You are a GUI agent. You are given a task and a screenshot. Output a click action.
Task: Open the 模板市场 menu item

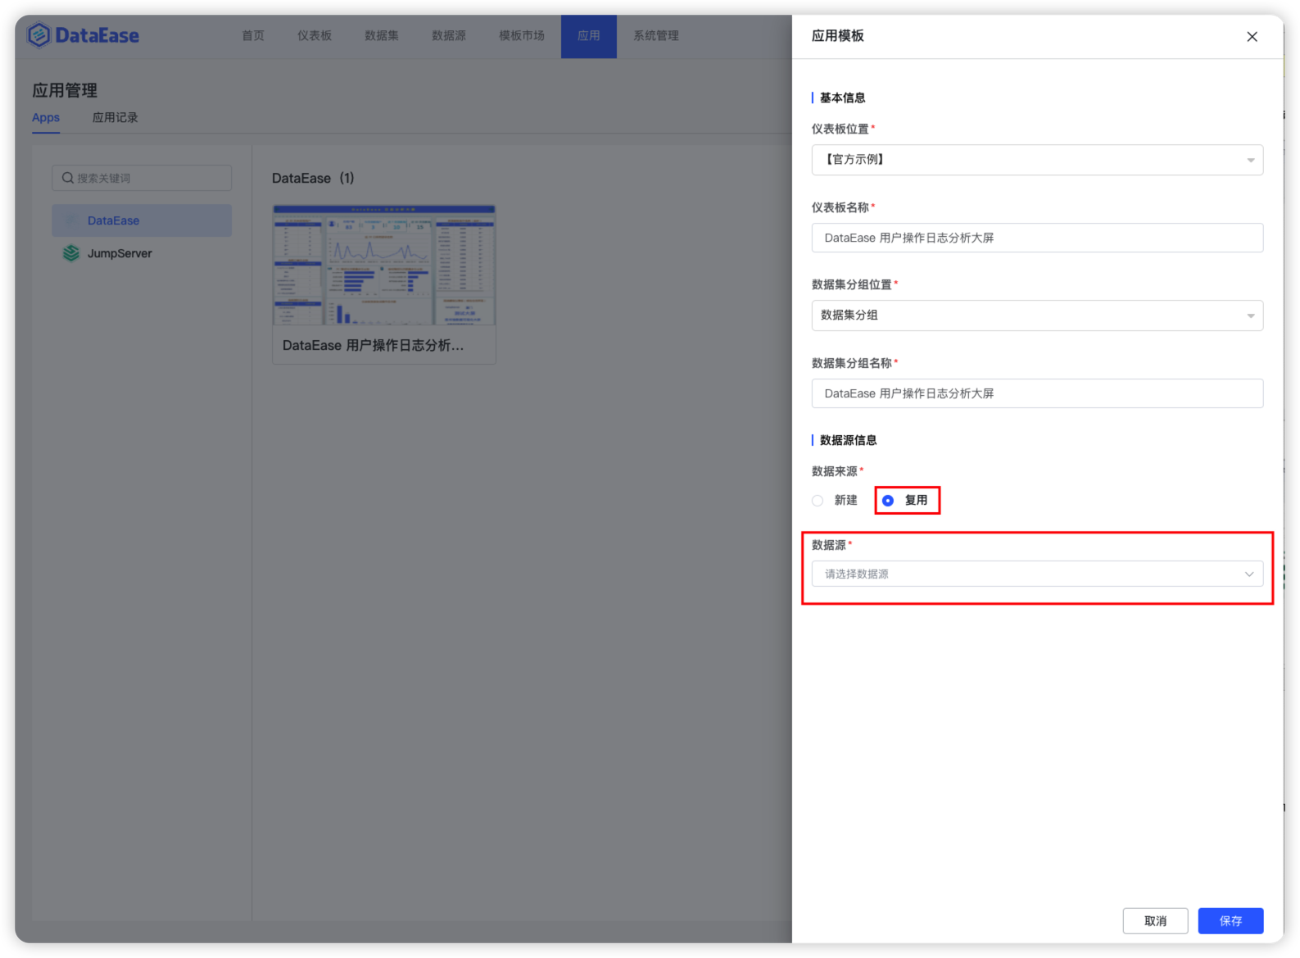[x=522, y=36]
